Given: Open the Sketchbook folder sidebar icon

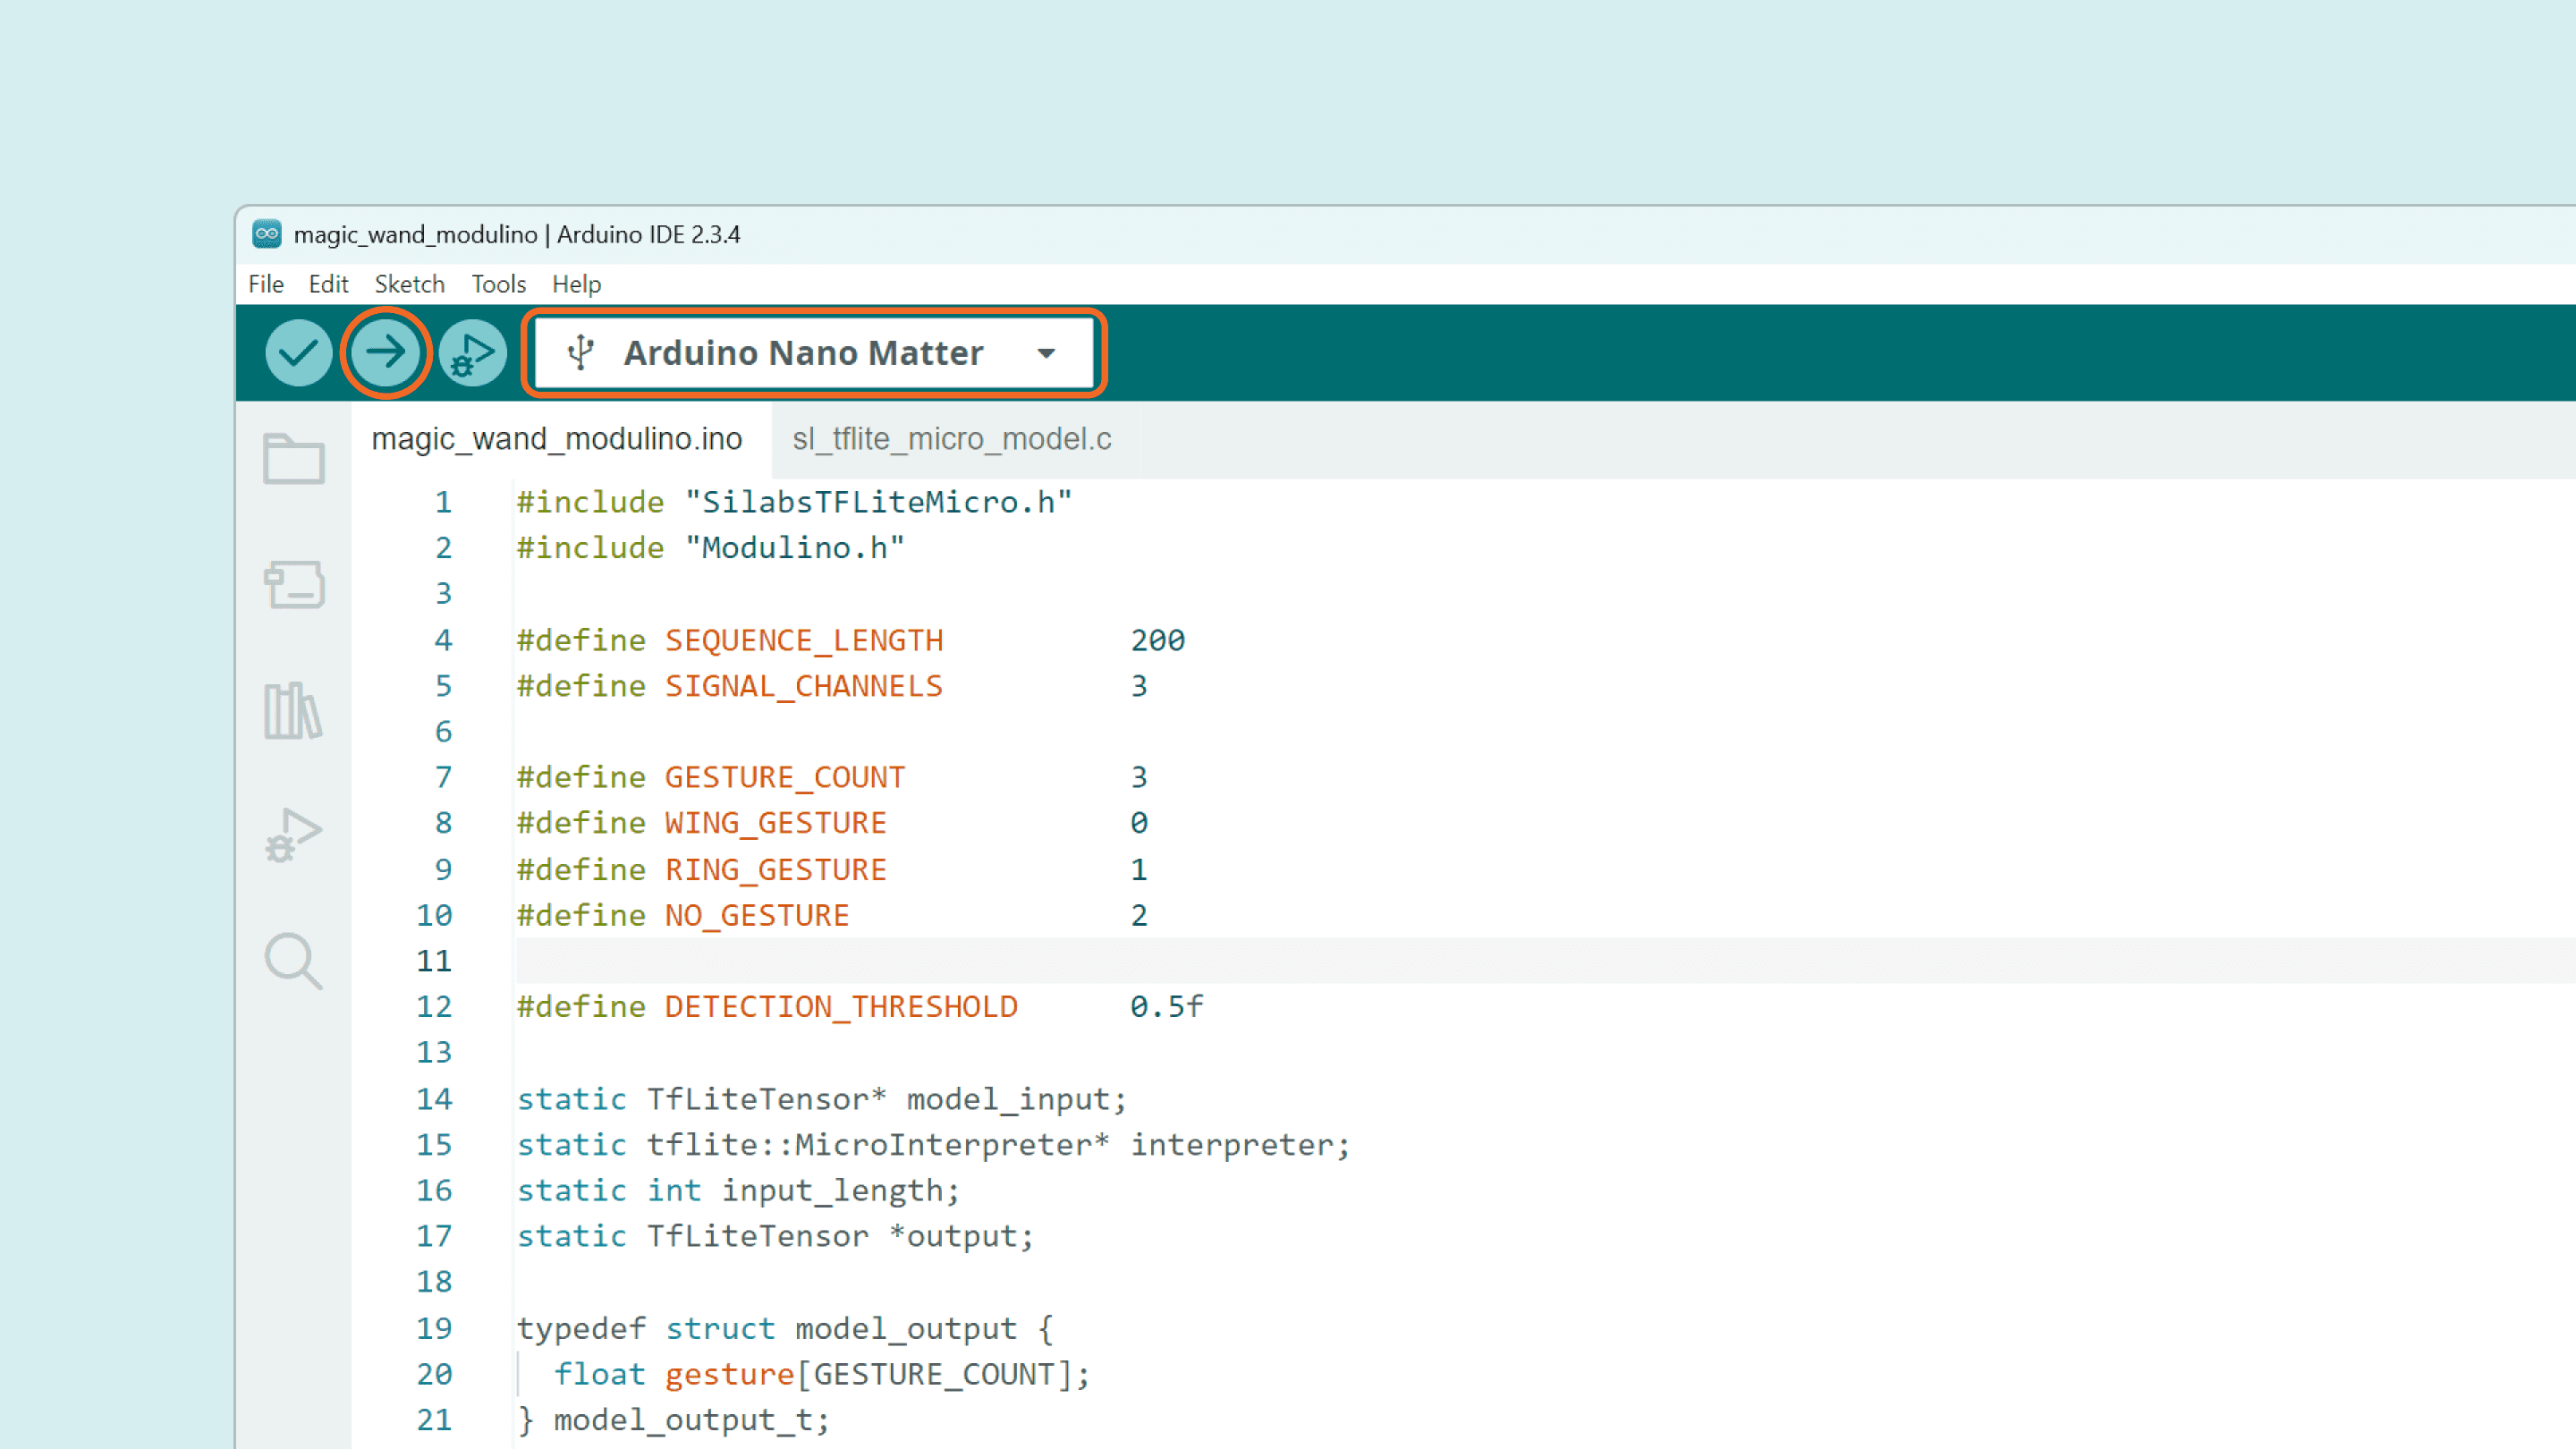Looking at the screenshot, I should [293, 459].
